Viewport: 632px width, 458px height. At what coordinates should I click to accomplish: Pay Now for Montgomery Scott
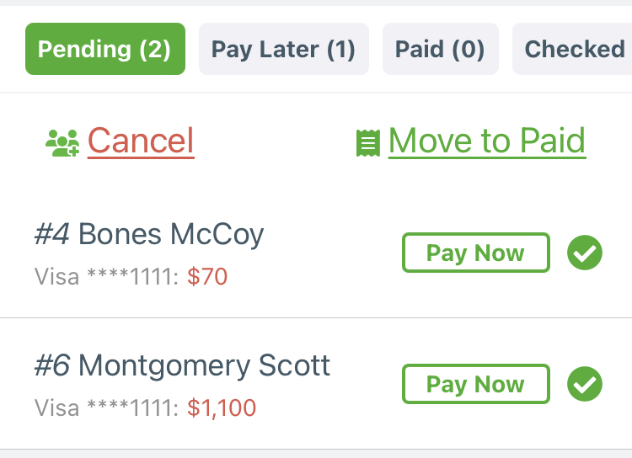coord(476,384)
